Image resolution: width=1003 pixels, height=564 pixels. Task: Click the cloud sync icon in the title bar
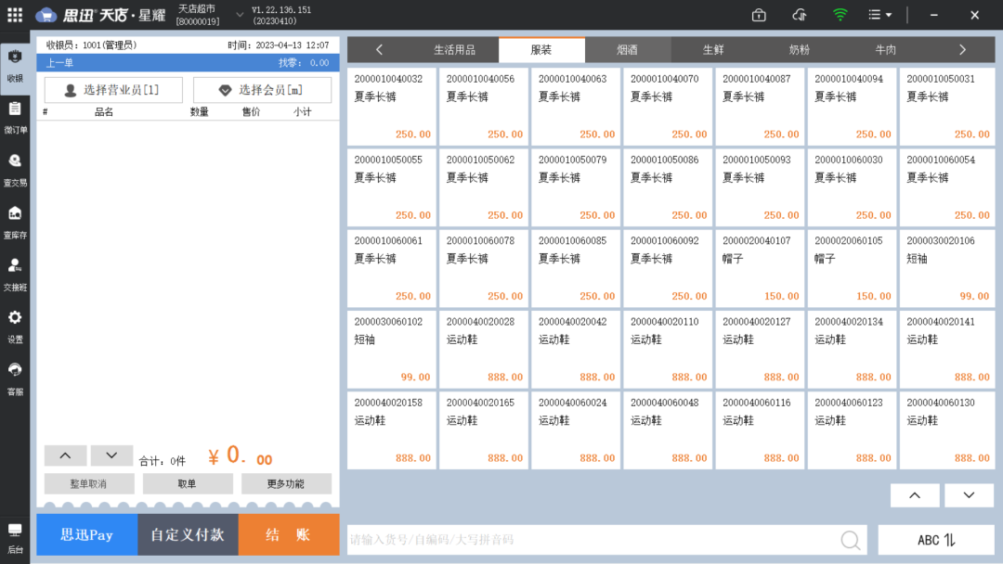pos(800,15)
